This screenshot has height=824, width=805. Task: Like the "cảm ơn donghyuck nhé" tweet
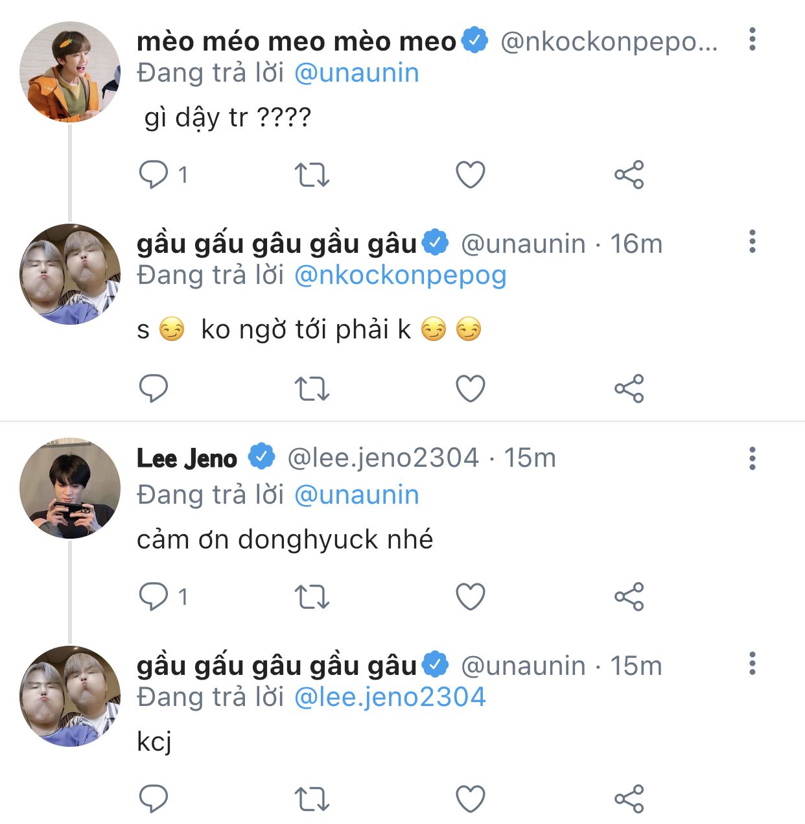click(x=471, y=597)
